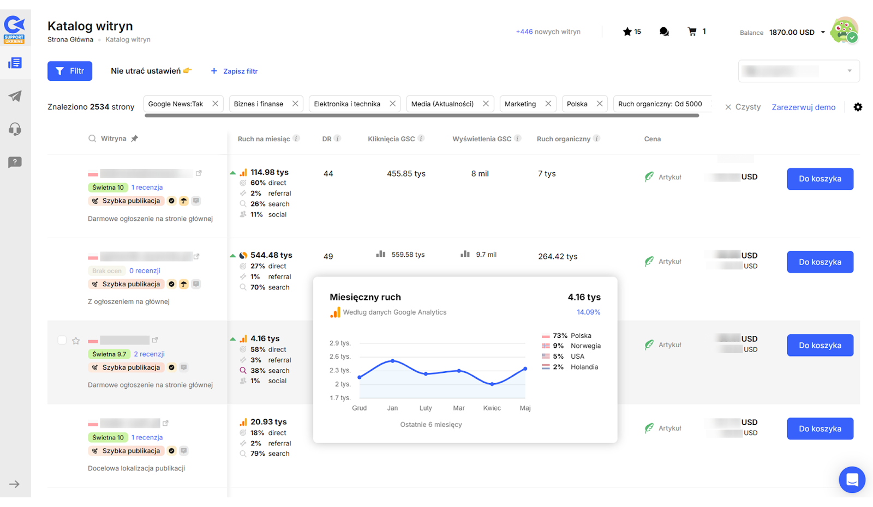Click the filter chips horizontal scrollbar
873x507 pixels.
421,116
